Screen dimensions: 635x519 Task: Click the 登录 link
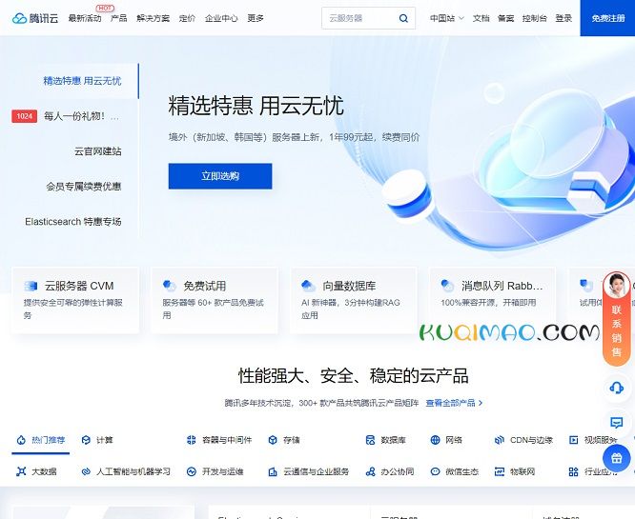pos(563,18)
